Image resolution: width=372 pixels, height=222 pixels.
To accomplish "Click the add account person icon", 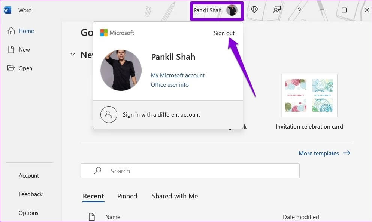I will (x=109, y=114).
